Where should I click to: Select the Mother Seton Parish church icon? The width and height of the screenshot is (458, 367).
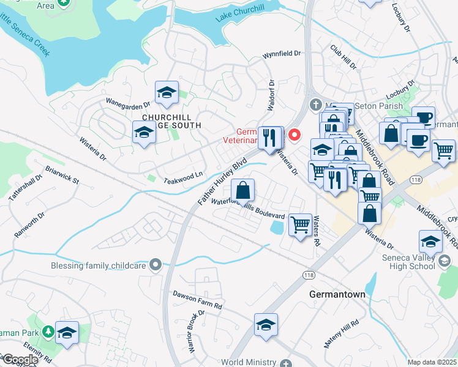click(315, 105)
